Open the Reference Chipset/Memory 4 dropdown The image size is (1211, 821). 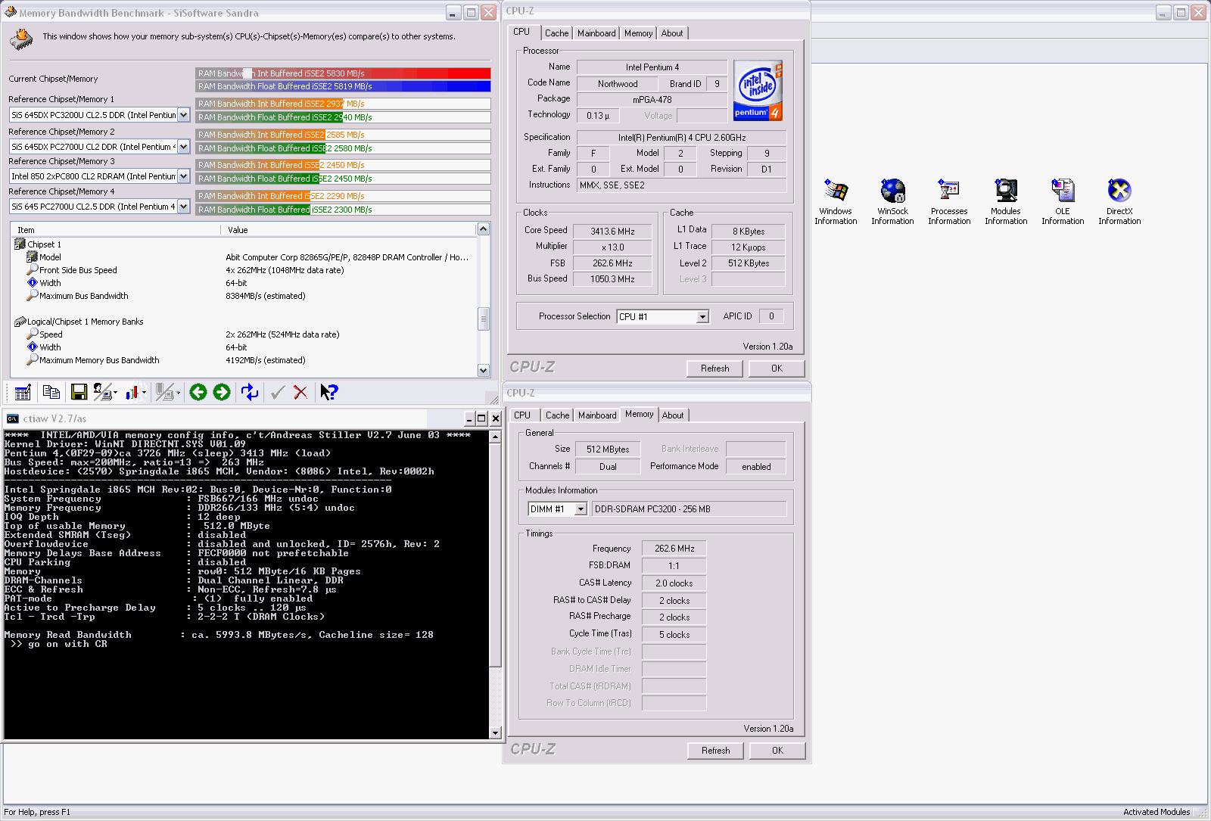click(183, 207)
